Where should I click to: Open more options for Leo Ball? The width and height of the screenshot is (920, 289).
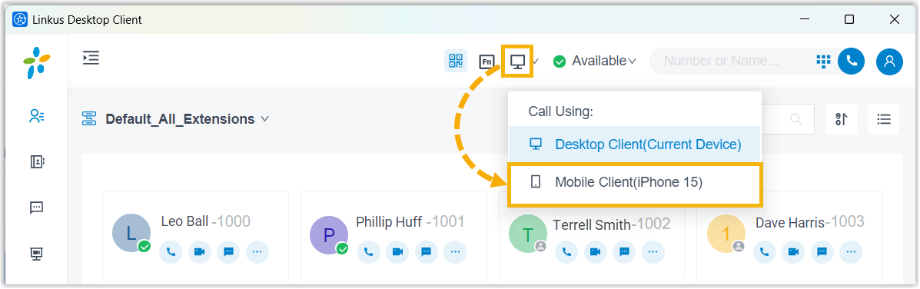point(257,252)
